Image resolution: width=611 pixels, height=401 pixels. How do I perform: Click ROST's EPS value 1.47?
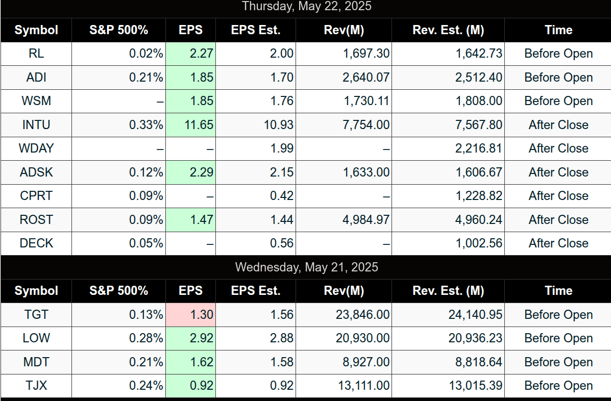pyautogui.click(x=202, y=219)
